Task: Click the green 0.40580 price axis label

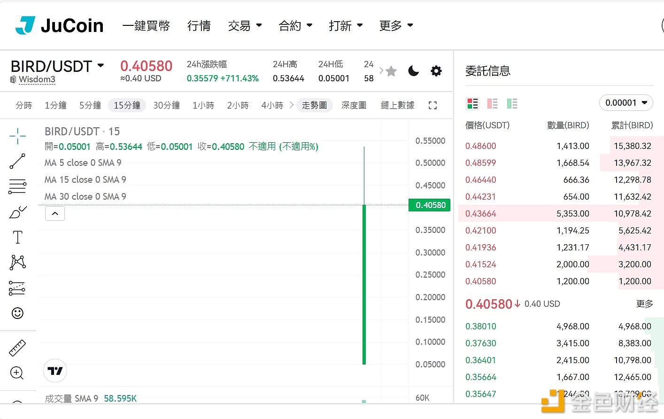Action: coord(430,205)
